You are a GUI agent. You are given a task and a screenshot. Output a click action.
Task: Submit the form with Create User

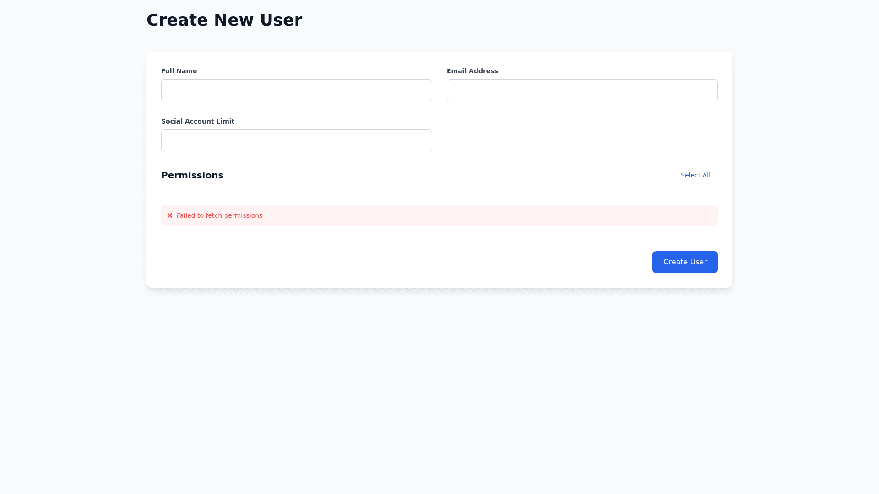[684, 262]
